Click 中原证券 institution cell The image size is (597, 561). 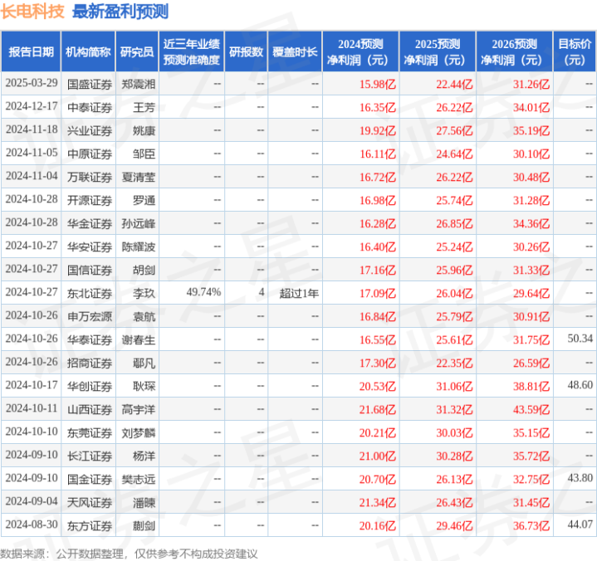click(90, 154)
